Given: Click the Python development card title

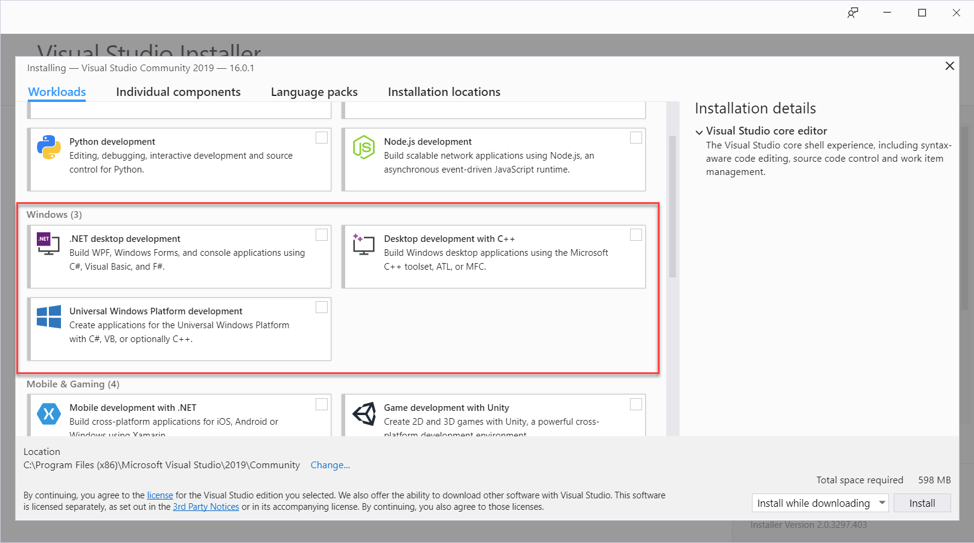Looking at the screenshot, I should (x=112, y=142).
